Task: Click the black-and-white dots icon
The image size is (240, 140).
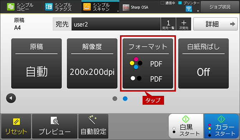Action: click(136, 78)
